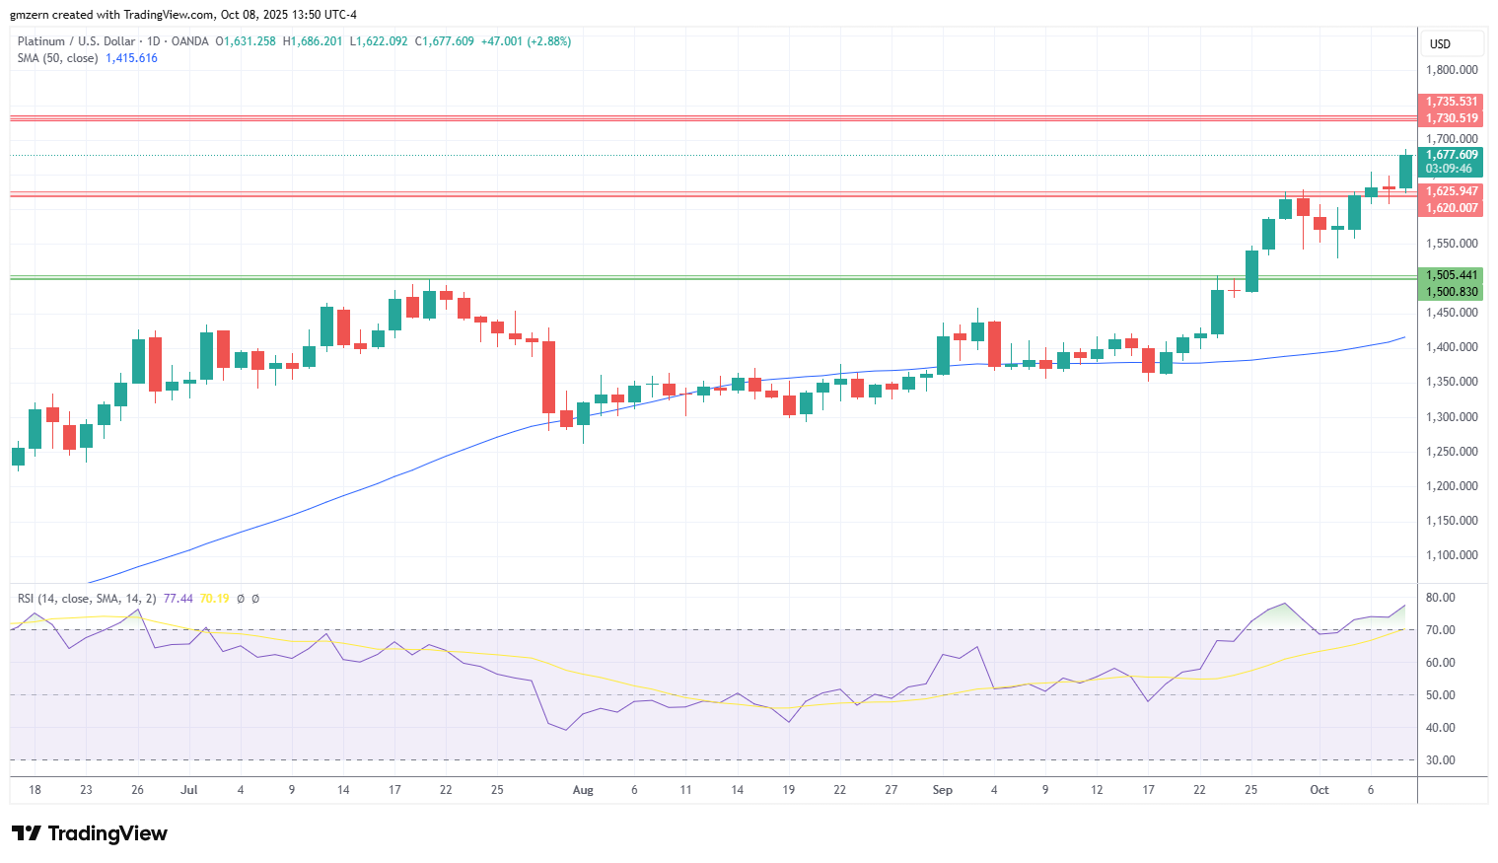Image resolution: width=1498 pixels, height=863 pixels.
Task: Click the RSI moving average value 70.19
Action: 214,599
